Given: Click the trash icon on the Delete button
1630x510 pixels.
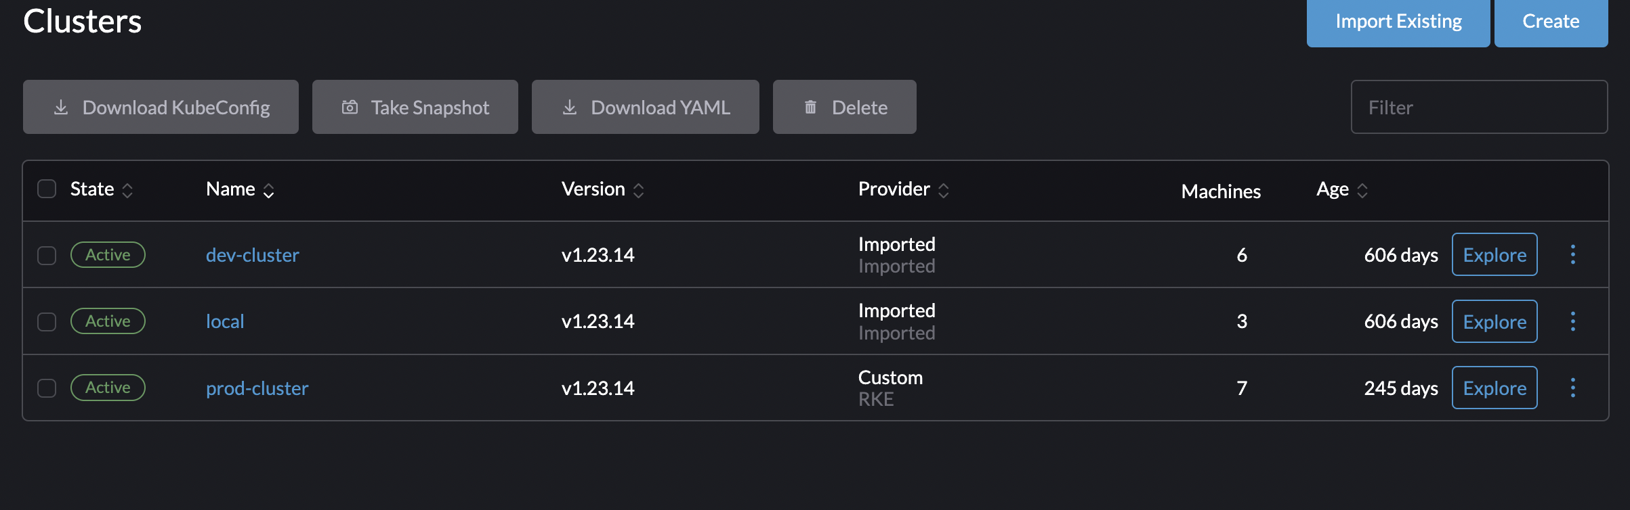Looking at the screenshot, I should click(810, 106).
